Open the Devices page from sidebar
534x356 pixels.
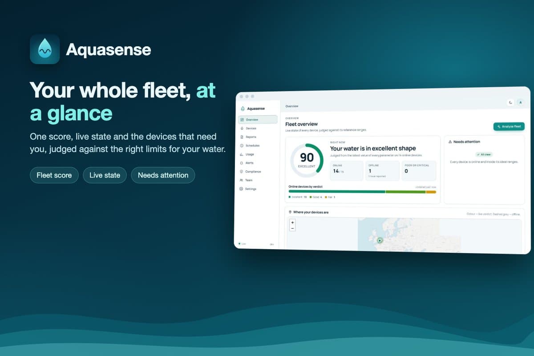258,128
